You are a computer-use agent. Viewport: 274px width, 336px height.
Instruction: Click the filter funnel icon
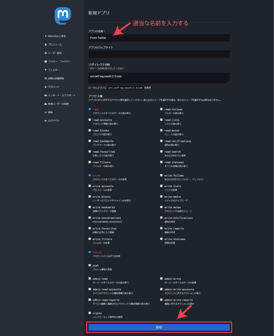point(46,70)
